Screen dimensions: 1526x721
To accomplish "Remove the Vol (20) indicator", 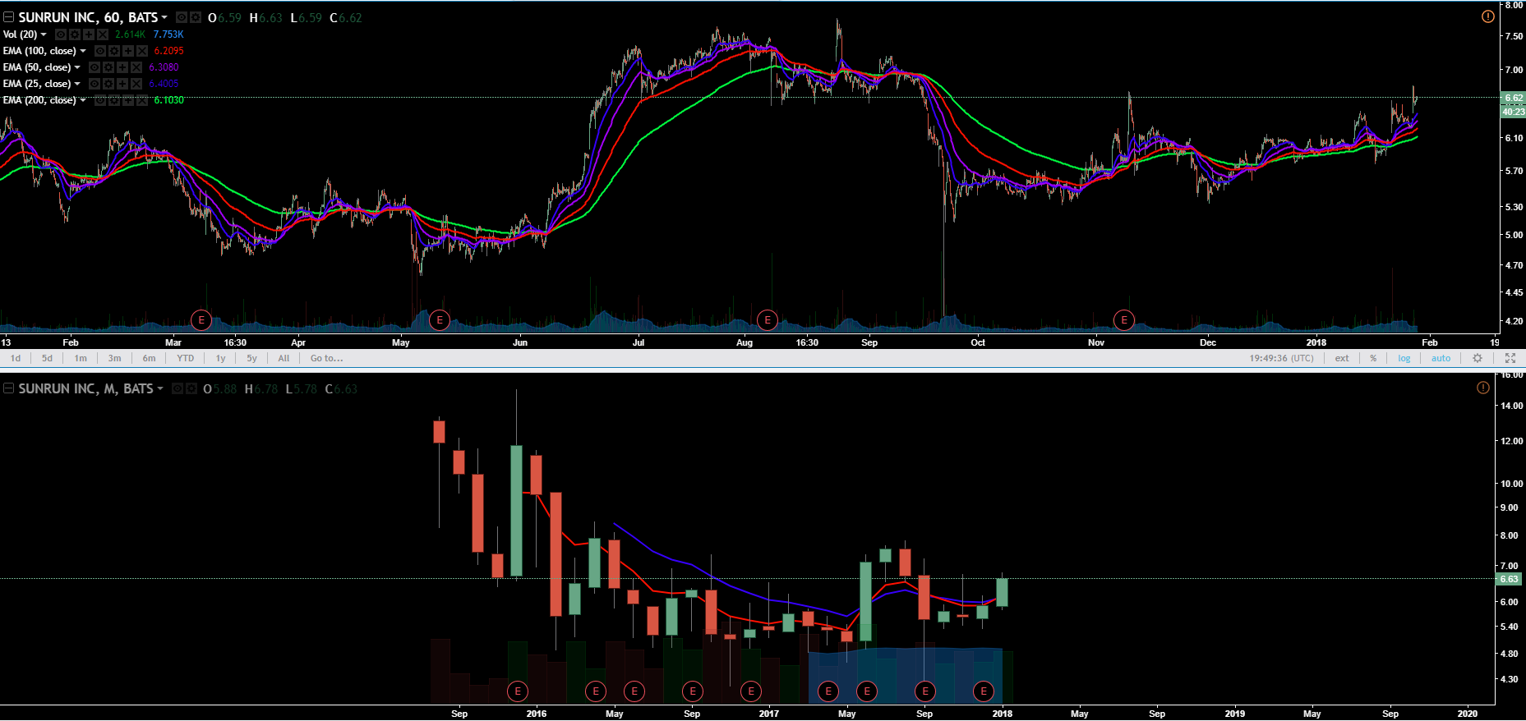I will point(103,34).
